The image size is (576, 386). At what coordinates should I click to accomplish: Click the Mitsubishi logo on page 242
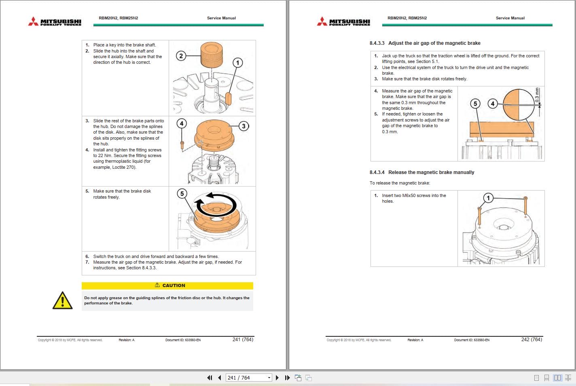click(343, 21)
